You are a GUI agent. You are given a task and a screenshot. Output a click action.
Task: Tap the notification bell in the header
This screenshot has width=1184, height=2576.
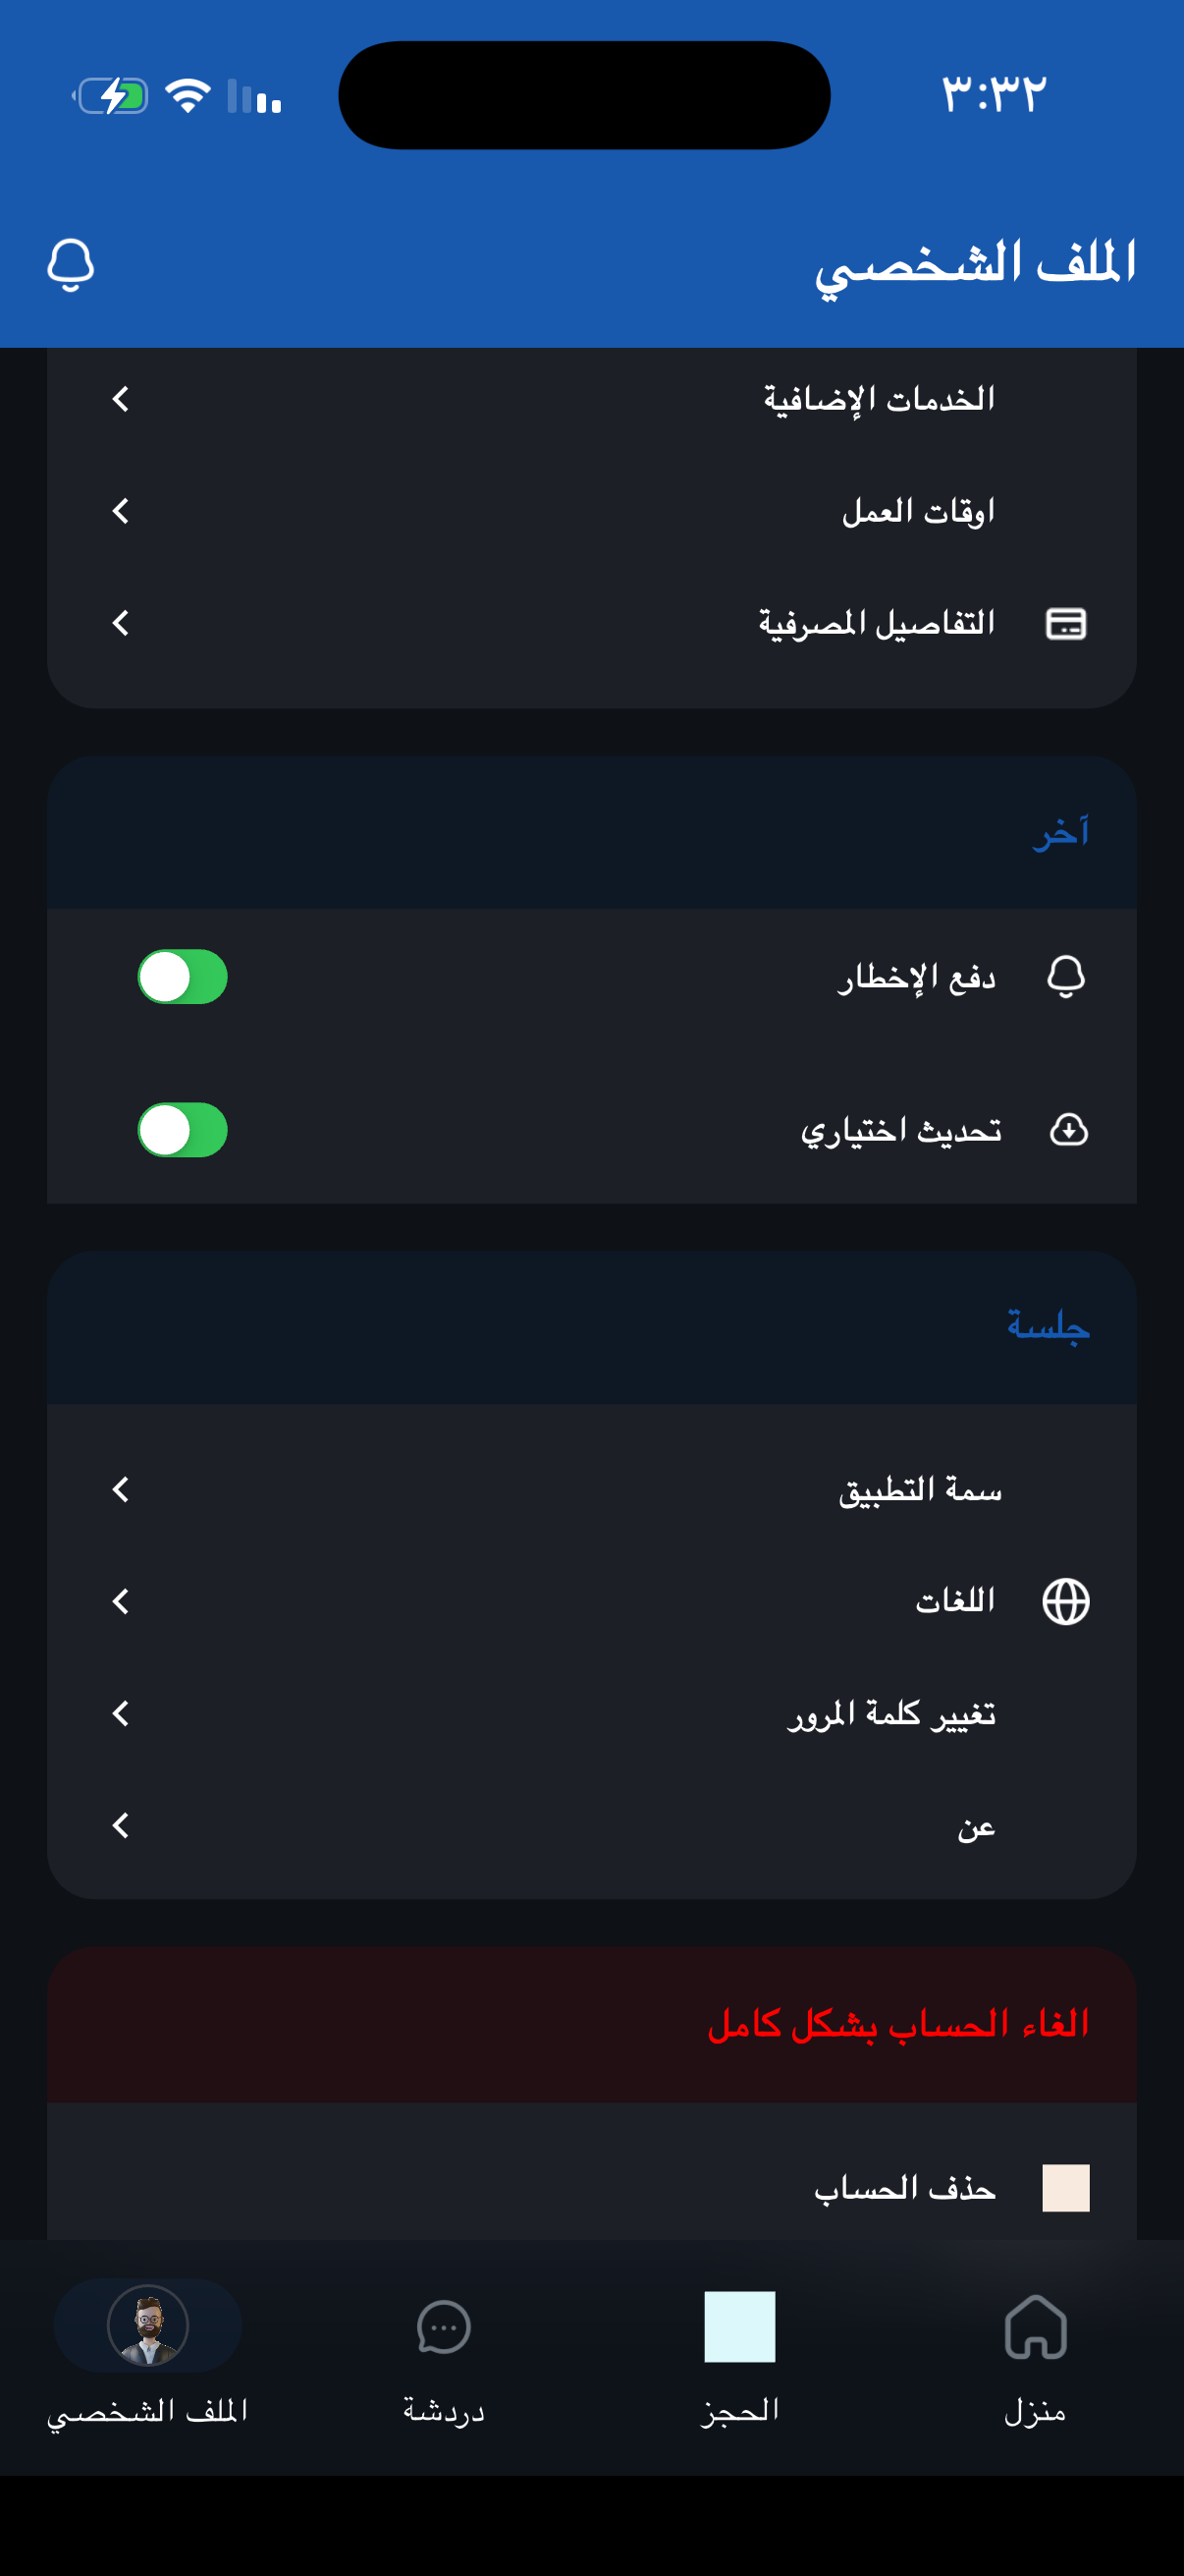click(71, 265)
